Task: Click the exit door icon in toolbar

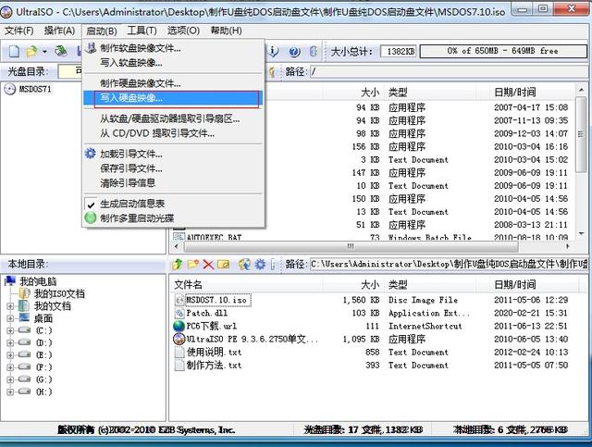Action: 314,52
